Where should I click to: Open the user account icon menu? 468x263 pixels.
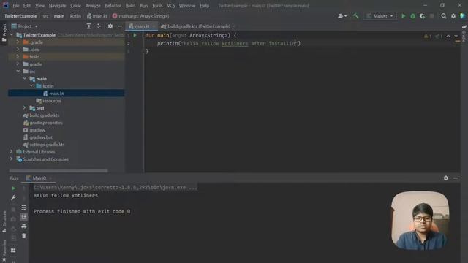click(x=342, y=16)
